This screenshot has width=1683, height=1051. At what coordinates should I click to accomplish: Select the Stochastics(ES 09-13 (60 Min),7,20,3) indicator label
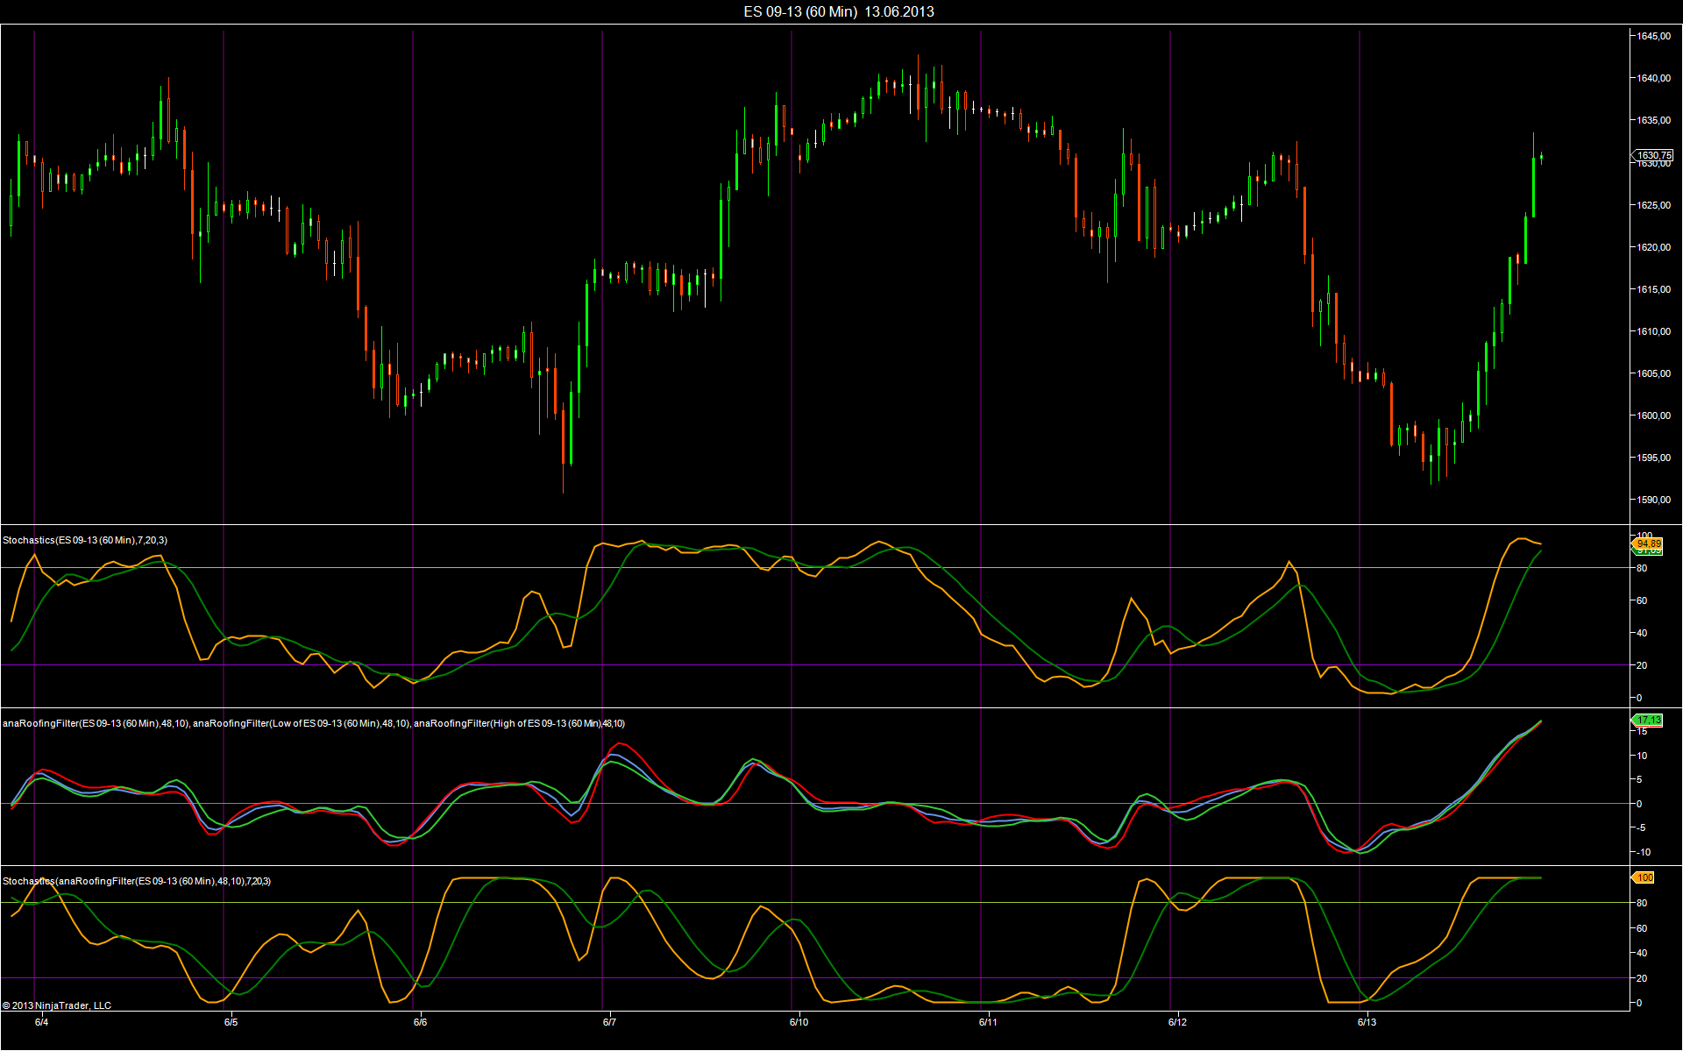pyautogui.click(x=85, y=540)
